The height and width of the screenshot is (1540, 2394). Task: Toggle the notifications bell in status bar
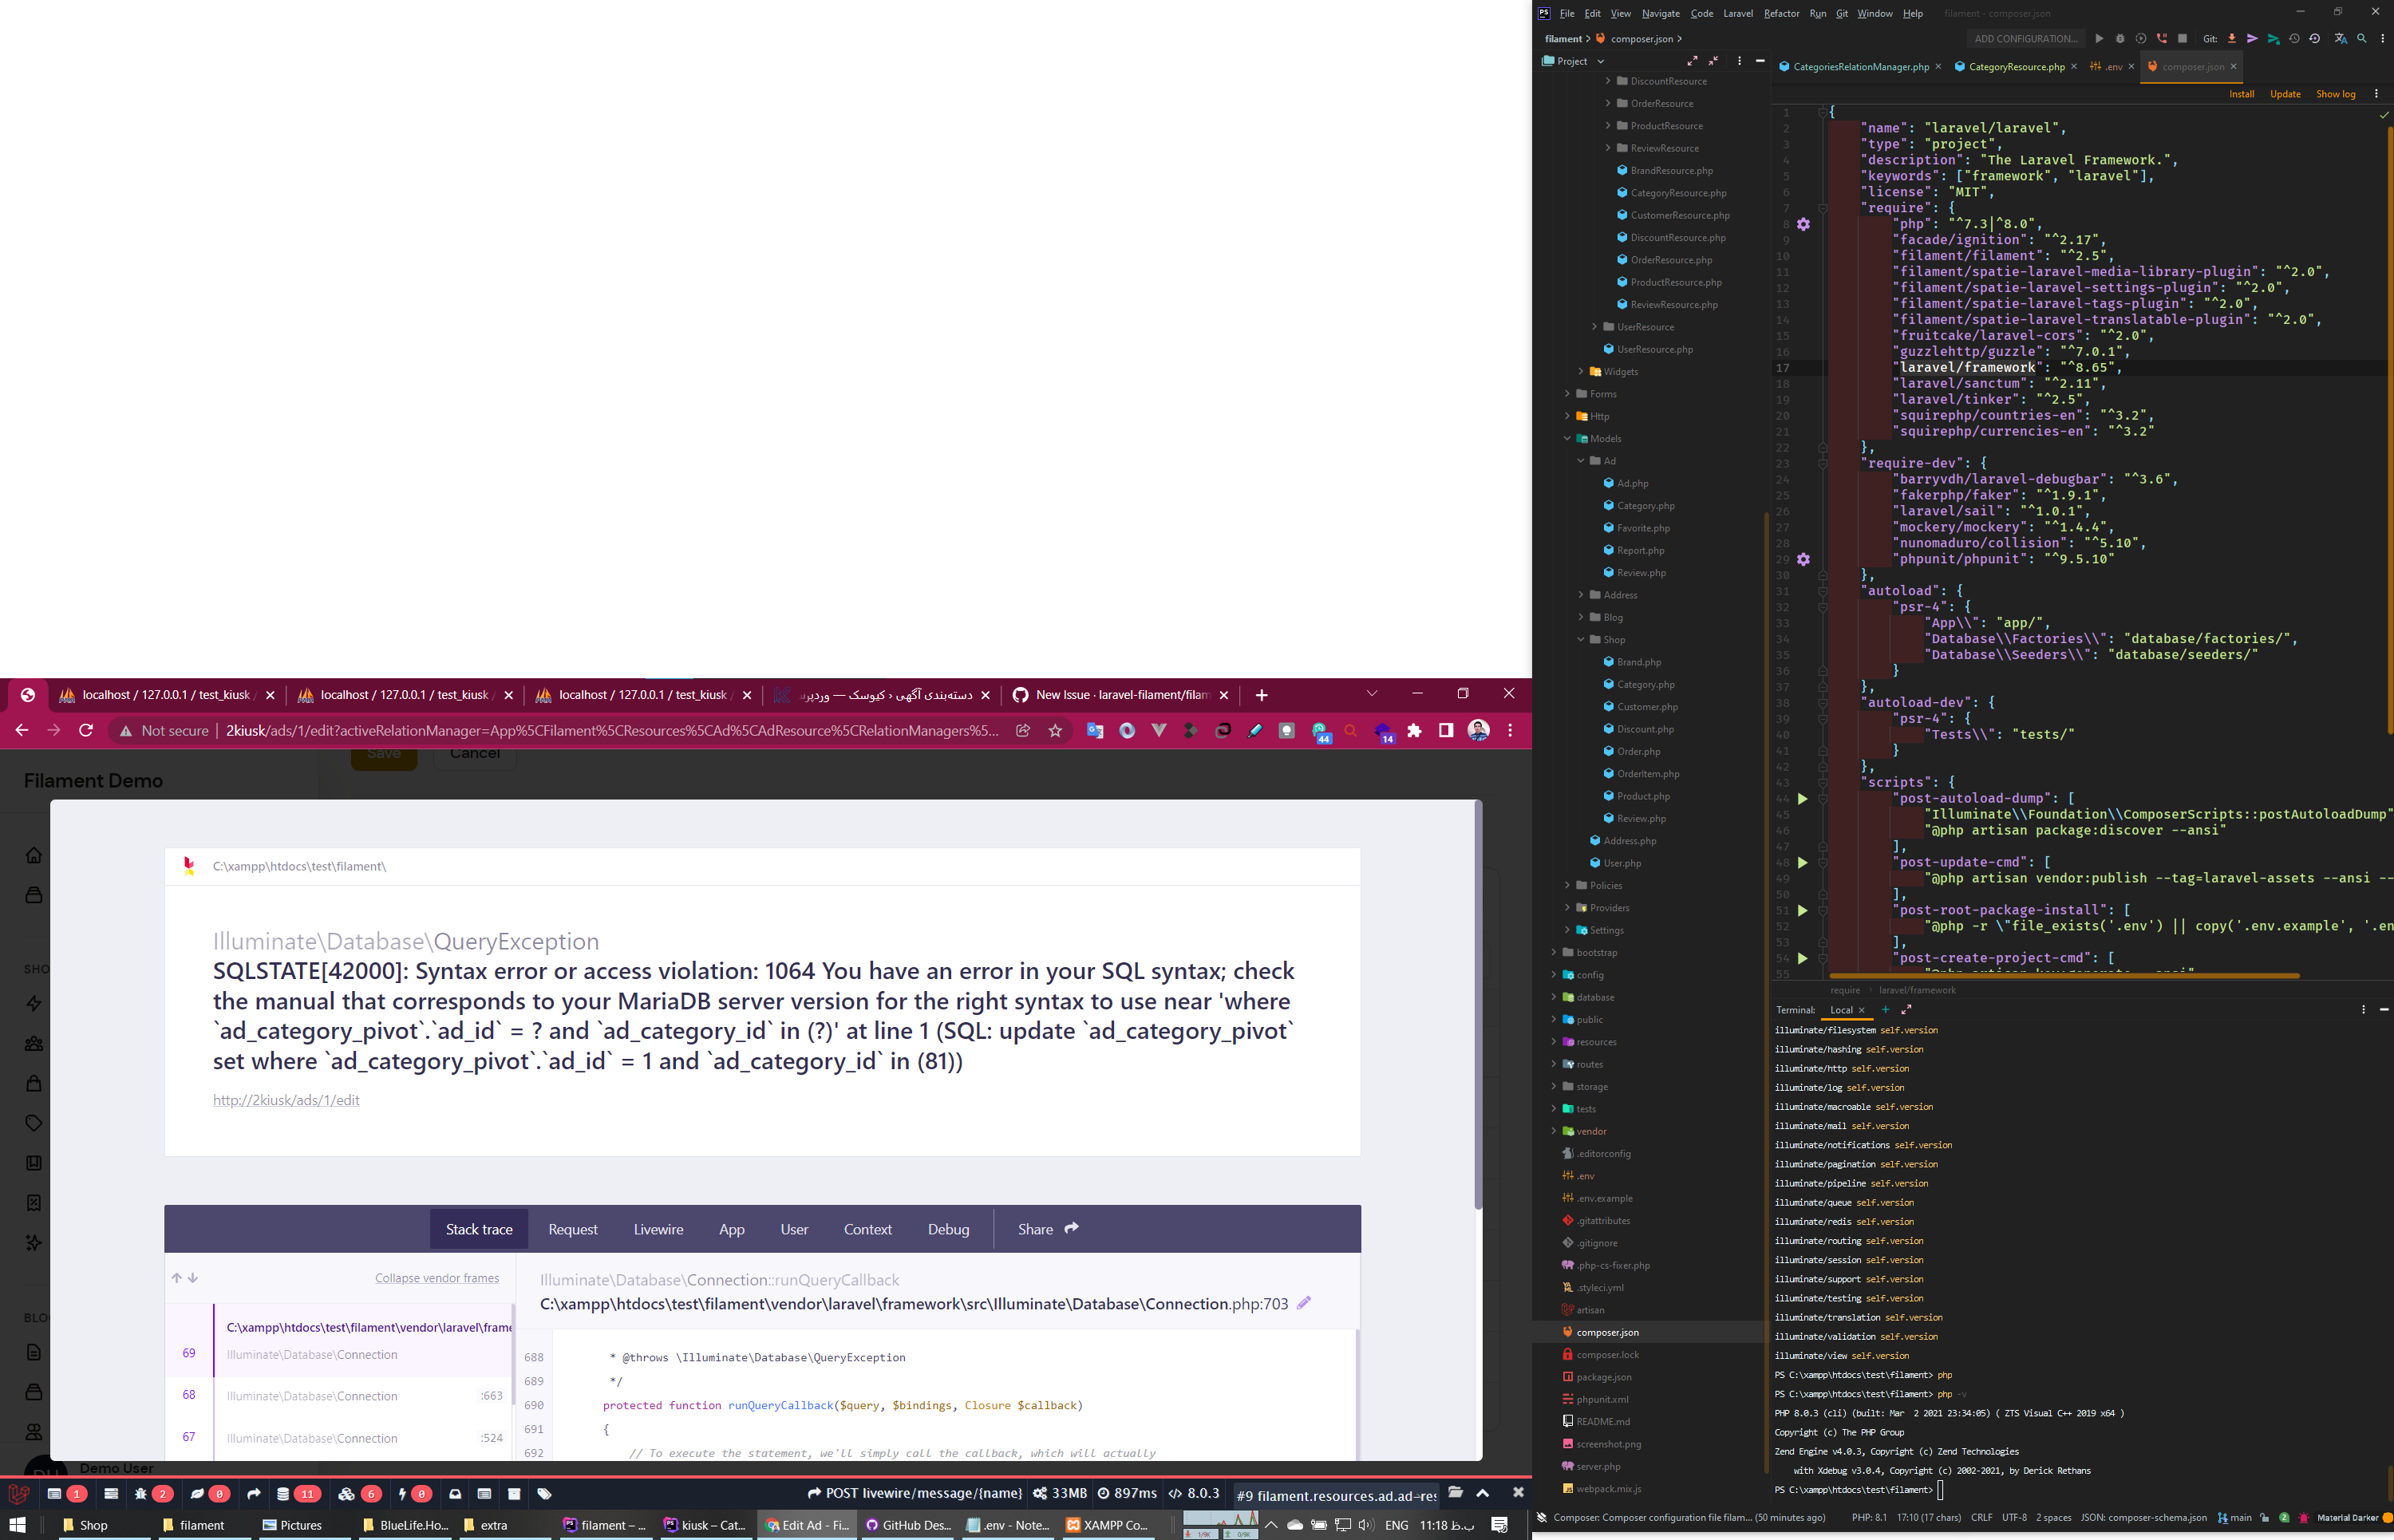2304,1517
